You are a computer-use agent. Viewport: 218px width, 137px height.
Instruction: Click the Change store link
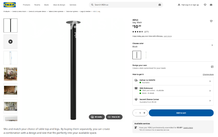(208, 74)
